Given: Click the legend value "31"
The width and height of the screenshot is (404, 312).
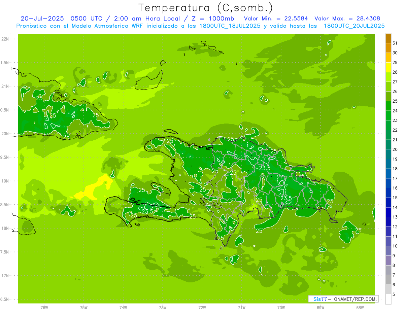Looking at the screenshot, I should (395, 43).
